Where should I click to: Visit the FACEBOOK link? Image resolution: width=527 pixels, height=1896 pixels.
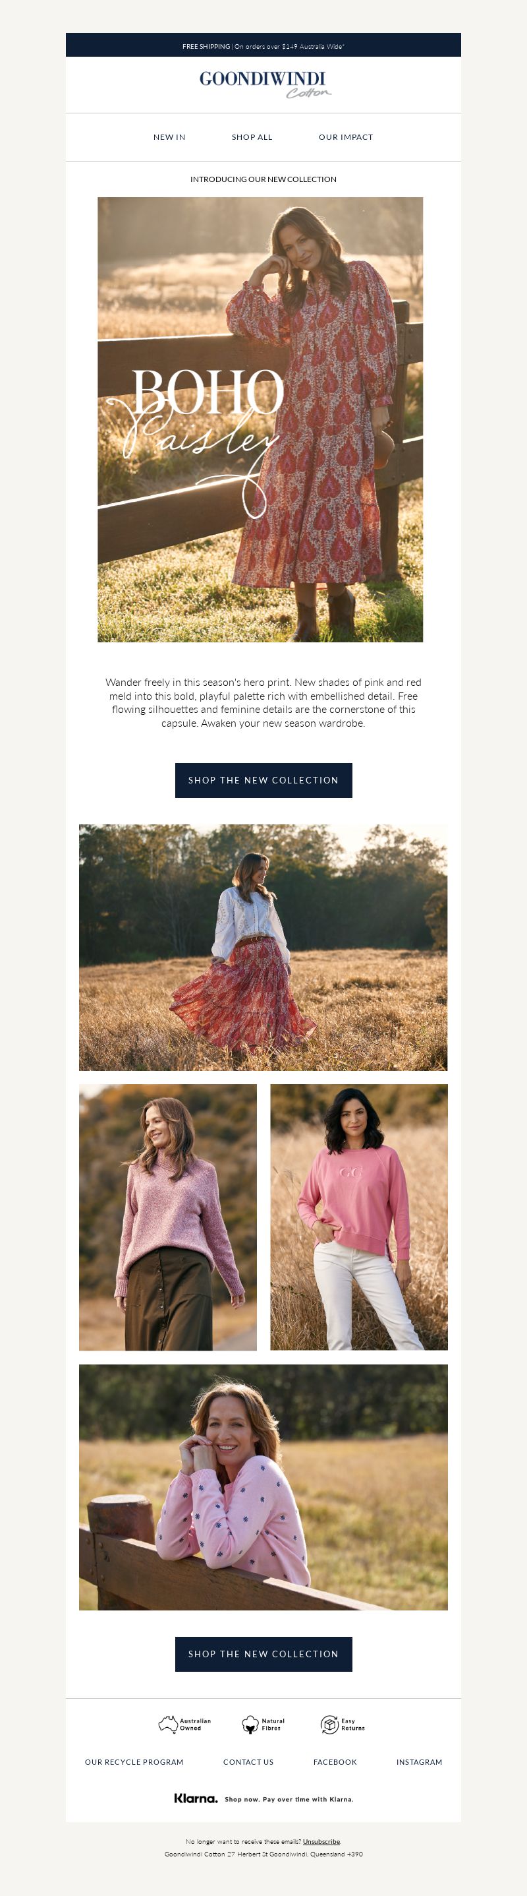pyautogui.click(x=335, y=1762)
